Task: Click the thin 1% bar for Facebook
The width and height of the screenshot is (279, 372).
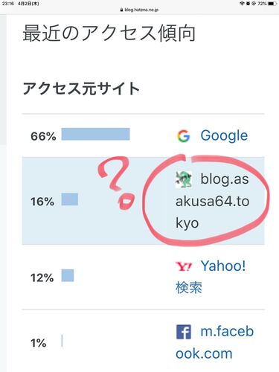Action: (x=62, y=341)
